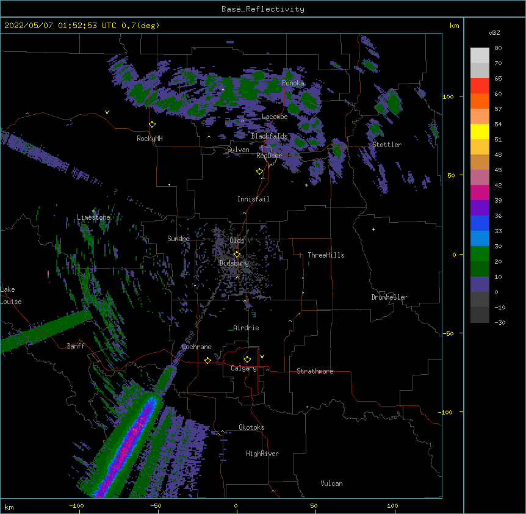The height and width of the screenshot is (514, 526).
Task: Click the Calgary city label
Action: point(243,368)
